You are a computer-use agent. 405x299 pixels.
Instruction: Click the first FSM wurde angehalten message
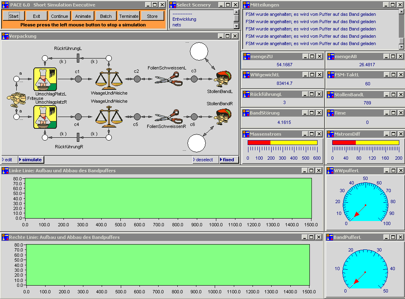click(x=311, y=14)
